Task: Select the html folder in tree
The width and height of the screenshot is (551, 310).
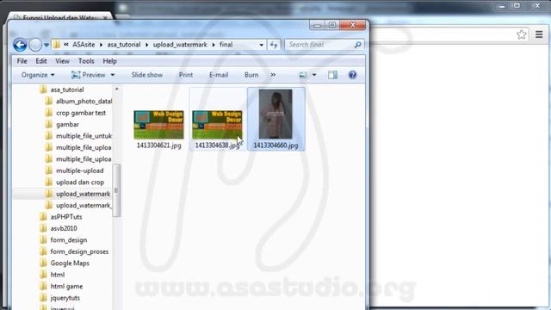Action: [x=58, y=275]
